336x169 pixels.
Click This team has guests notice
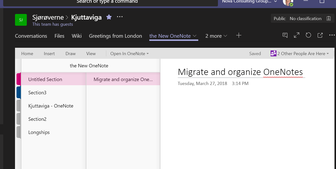pos(53,24)
